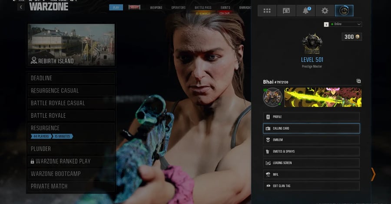
Task: Switch to the Weapons tab
Action: (156, 8)
